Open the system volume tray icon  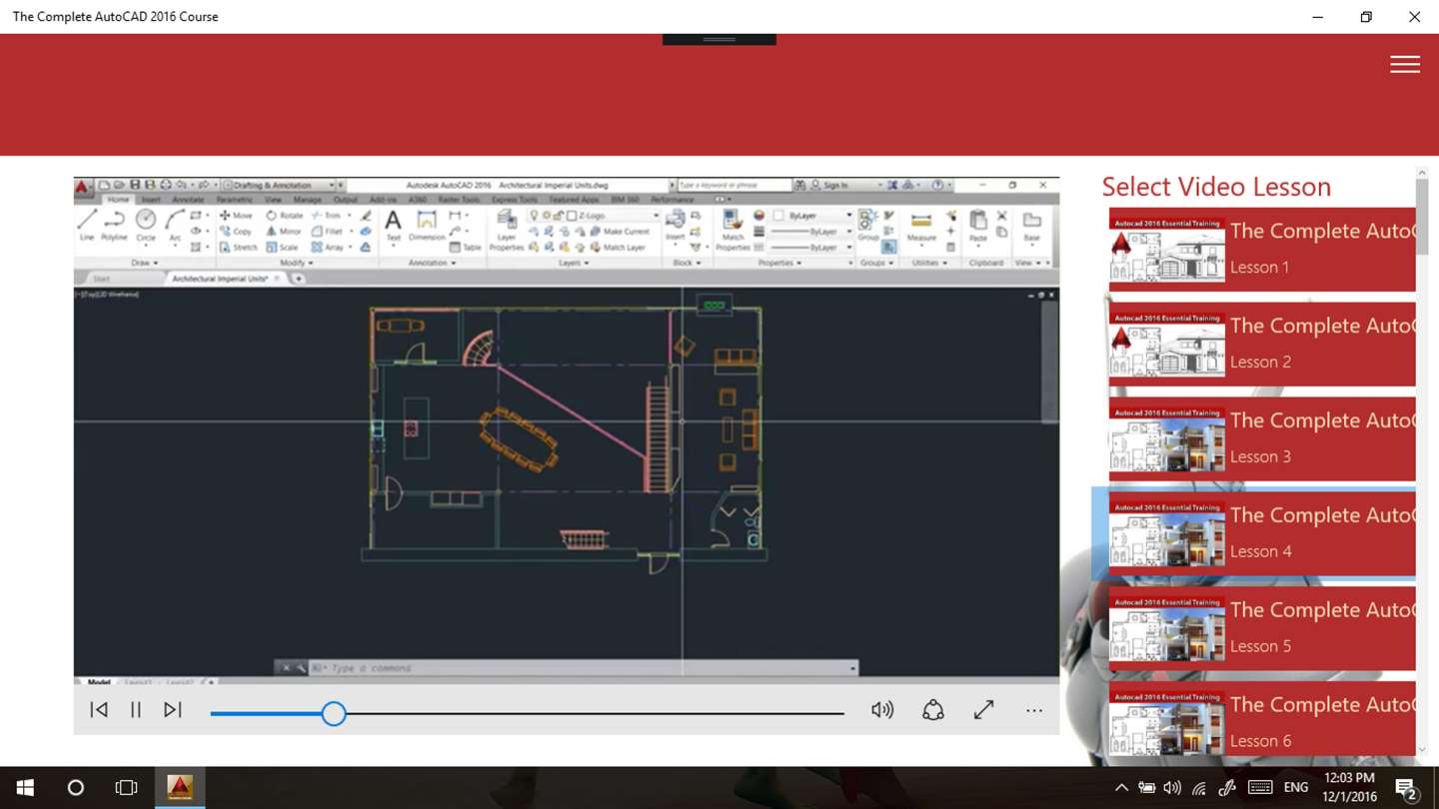tap(1172, 788)
